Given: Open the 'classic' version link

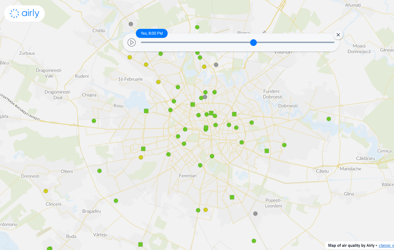Looking at the screenshot, I should coord(386,245).
